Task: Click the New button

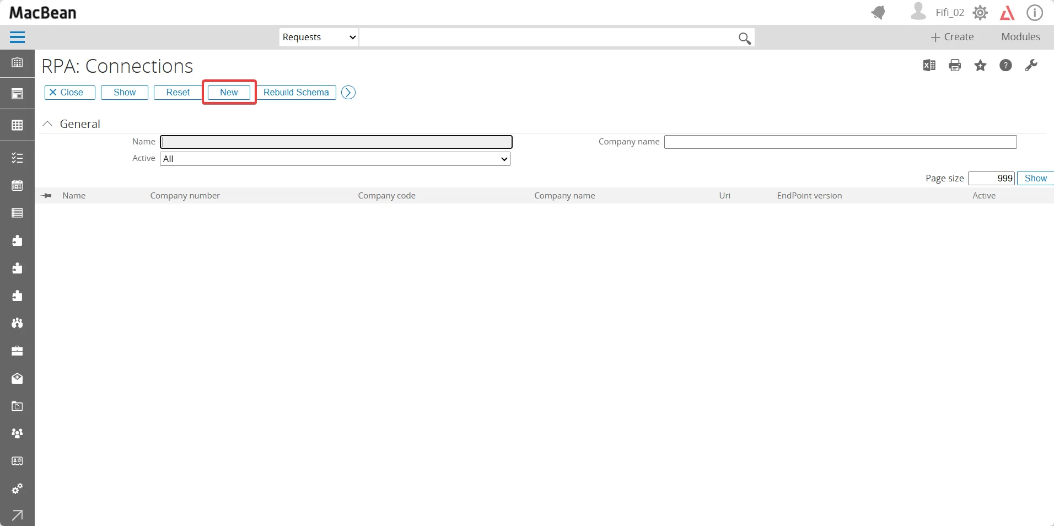Action: (229, 93)
